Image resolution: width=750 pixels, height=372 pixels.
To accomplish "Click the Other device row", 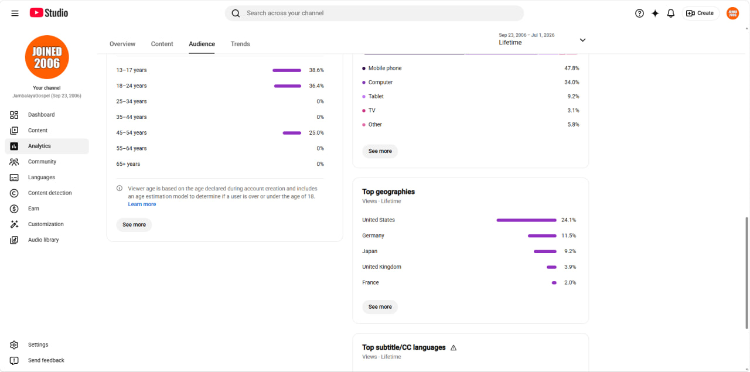I will [x=471, y=125].
